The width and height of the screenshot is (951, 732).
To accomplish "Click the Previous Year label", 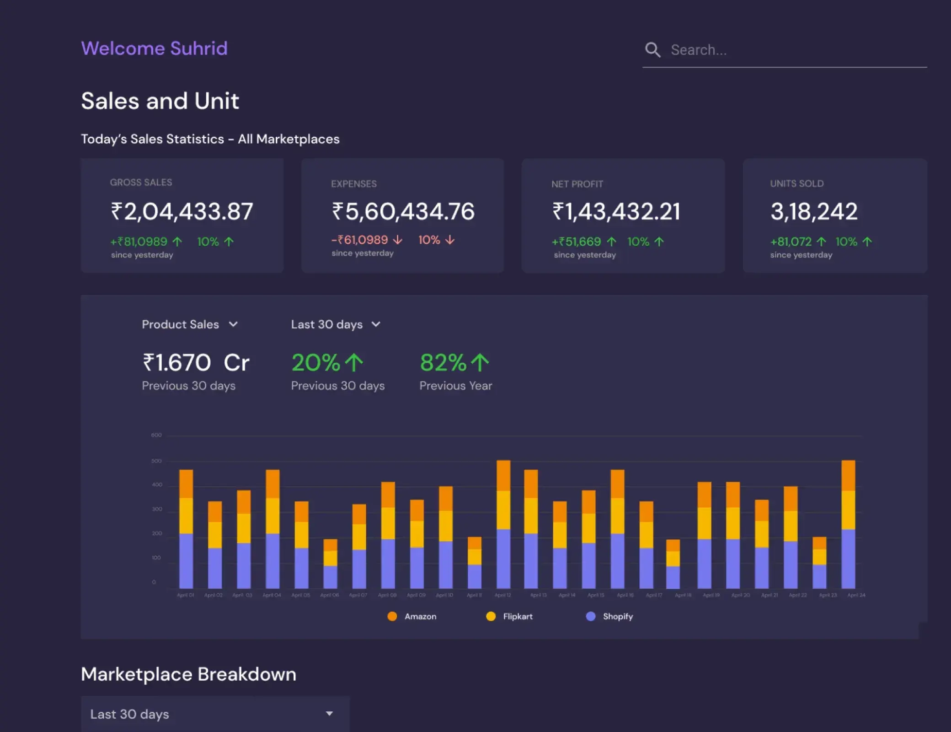I will [456, 386].
